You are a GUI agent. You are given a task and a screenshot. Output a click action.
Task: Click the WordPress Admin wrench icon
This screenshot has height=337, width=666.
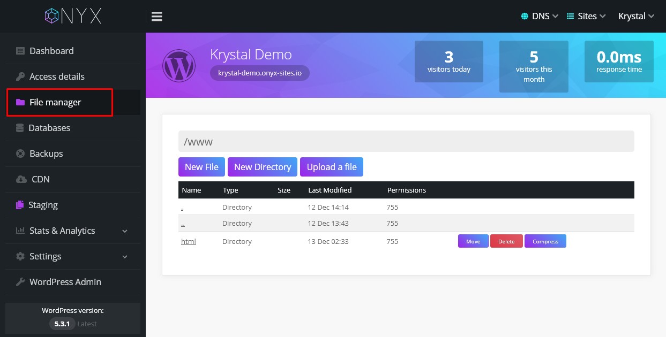20,282
